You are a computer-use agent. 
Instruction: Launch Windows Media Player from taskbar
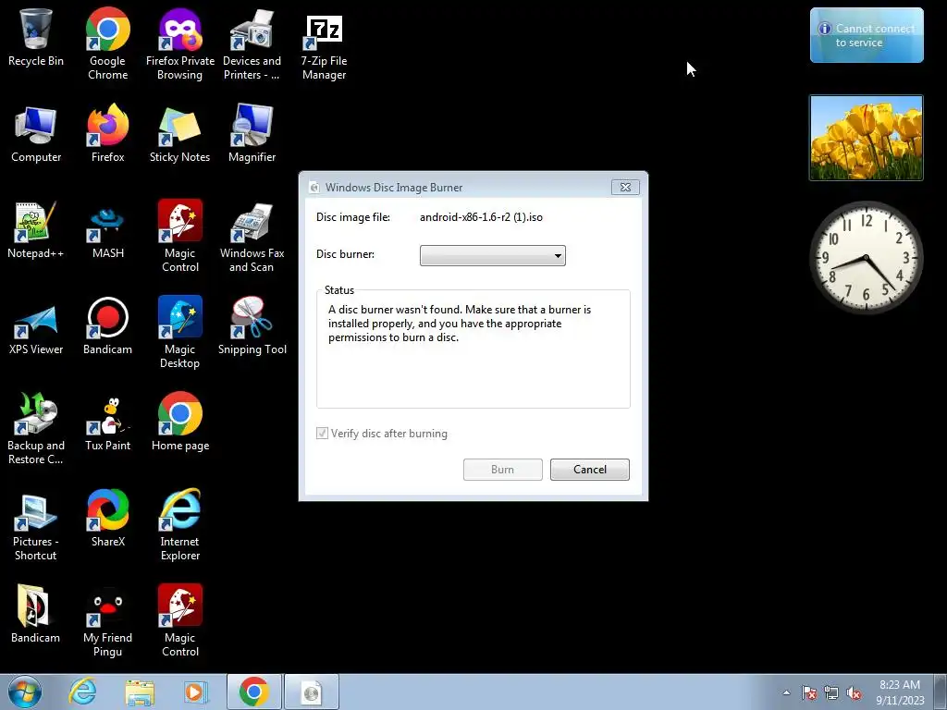[x=195, y=692]
